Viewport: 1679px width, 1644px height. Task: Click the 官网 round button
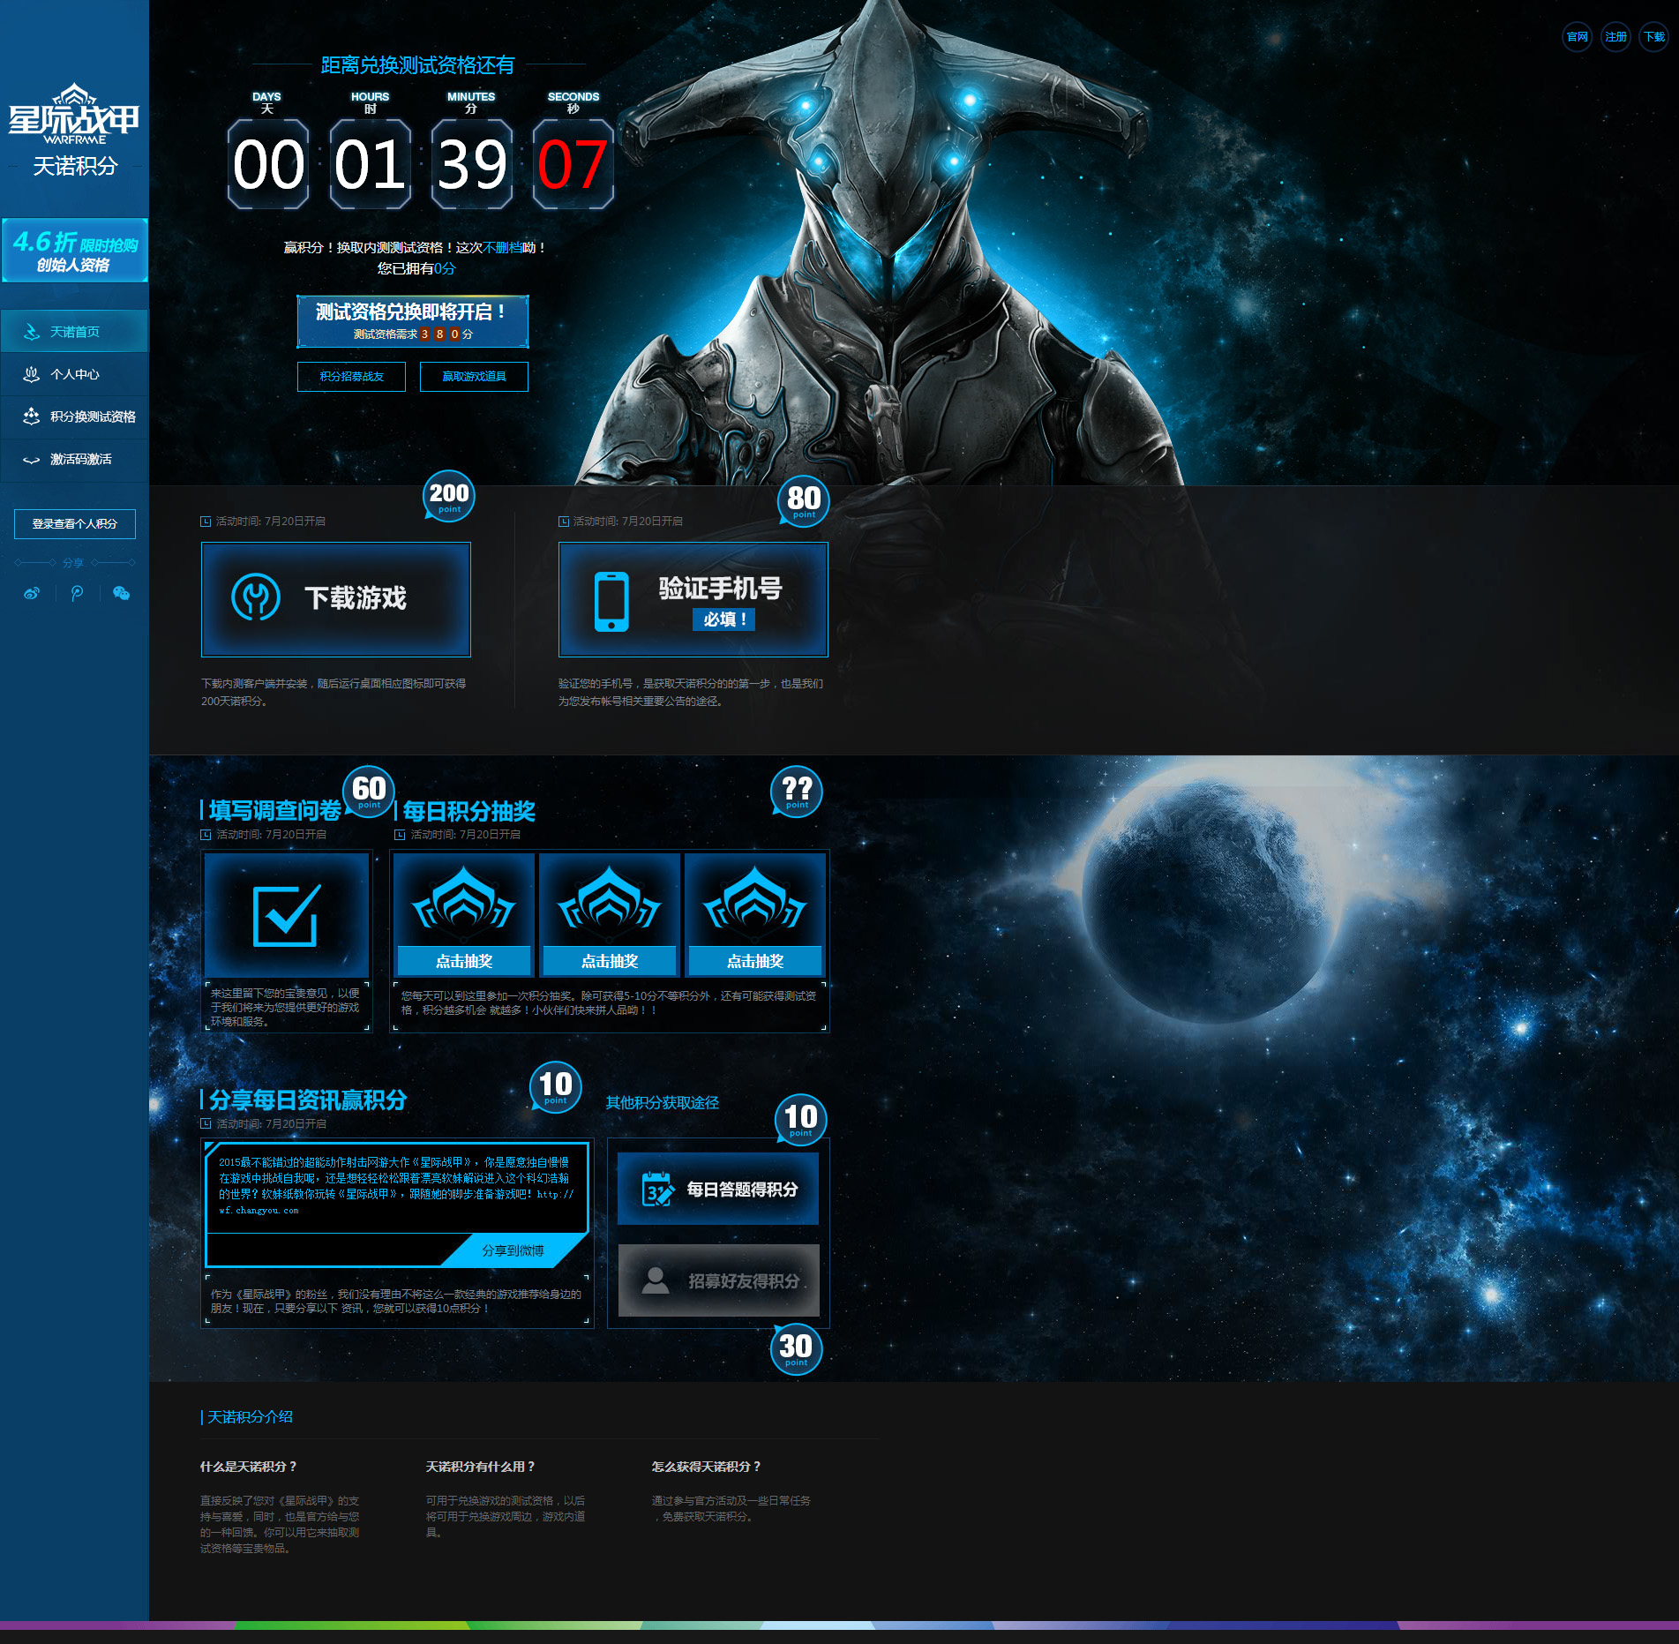(1578, 37)
